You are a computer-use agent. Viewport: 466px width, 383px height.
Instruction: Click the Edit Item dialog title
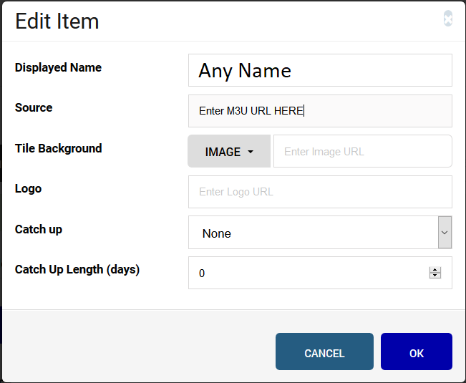pos(57,21)
